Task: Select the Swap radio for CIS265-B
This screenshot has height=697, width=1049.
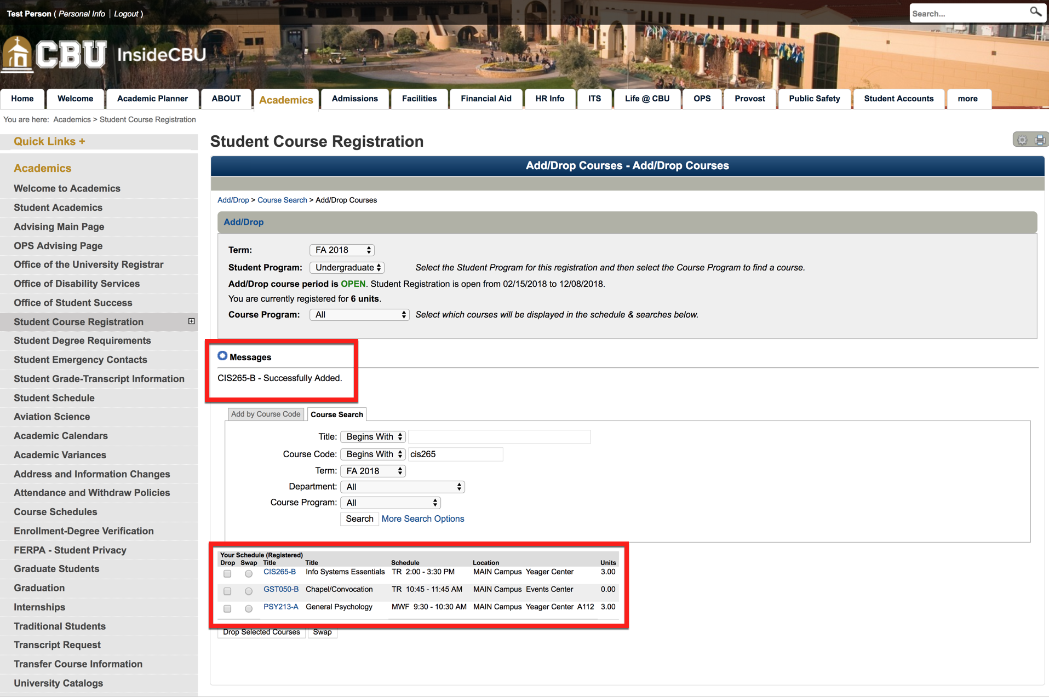Action: point(249,574)
